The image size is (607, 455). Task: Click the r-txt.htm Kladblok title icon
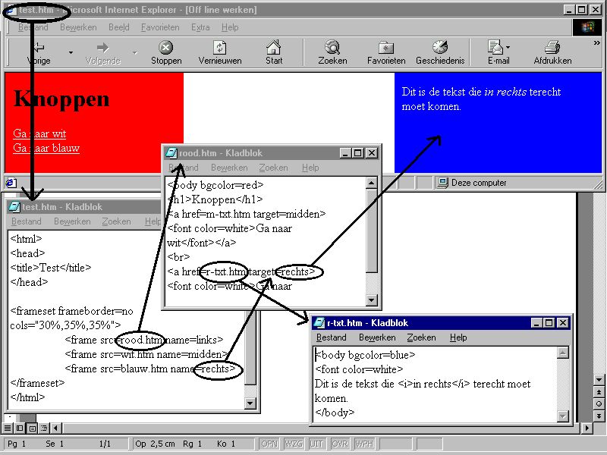tap(319, 323)
